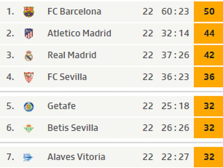Viewport: 223px width, 168px height.
Task: Open the Betis Sevilla team name
Action: 73,128
